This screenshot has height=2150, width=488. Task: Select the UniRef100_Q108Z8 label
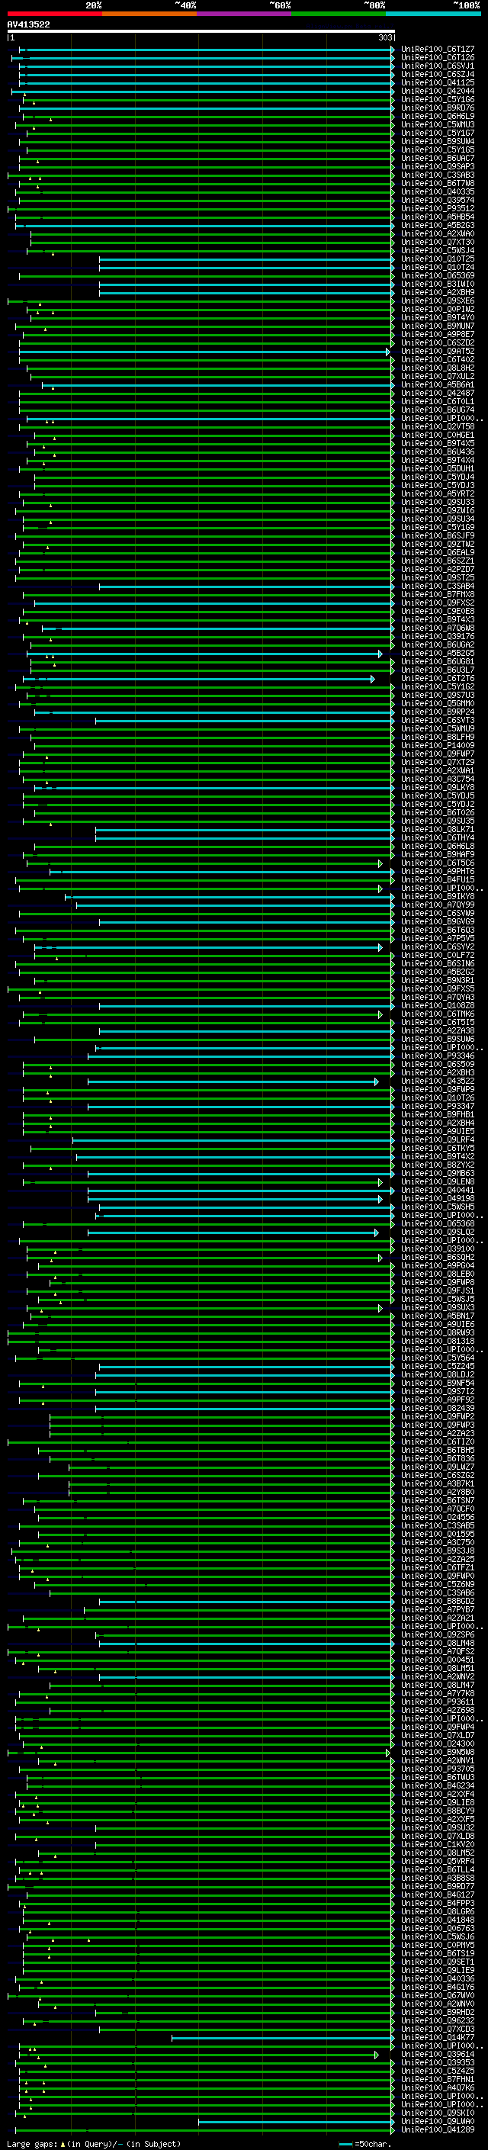pos(438,1006)
